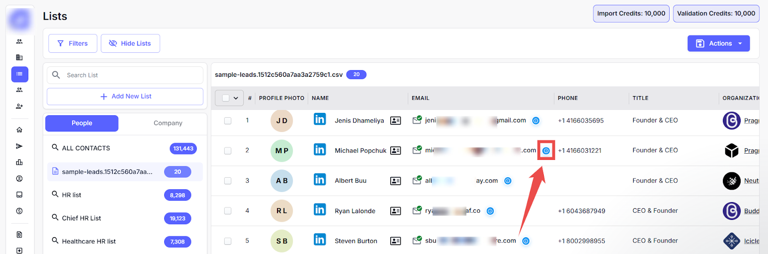
Task: Expand the Actions dropdown
Action: click(x=718, y=43)
